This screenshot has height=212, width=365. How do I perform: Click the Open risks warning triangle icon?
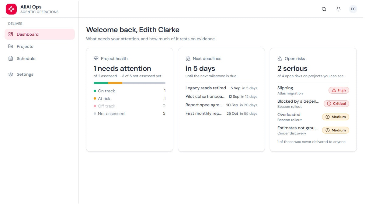tap(280, 58)
